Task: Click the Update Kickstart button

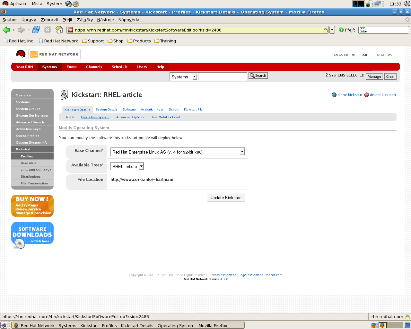Action: (x=226, y=198)
